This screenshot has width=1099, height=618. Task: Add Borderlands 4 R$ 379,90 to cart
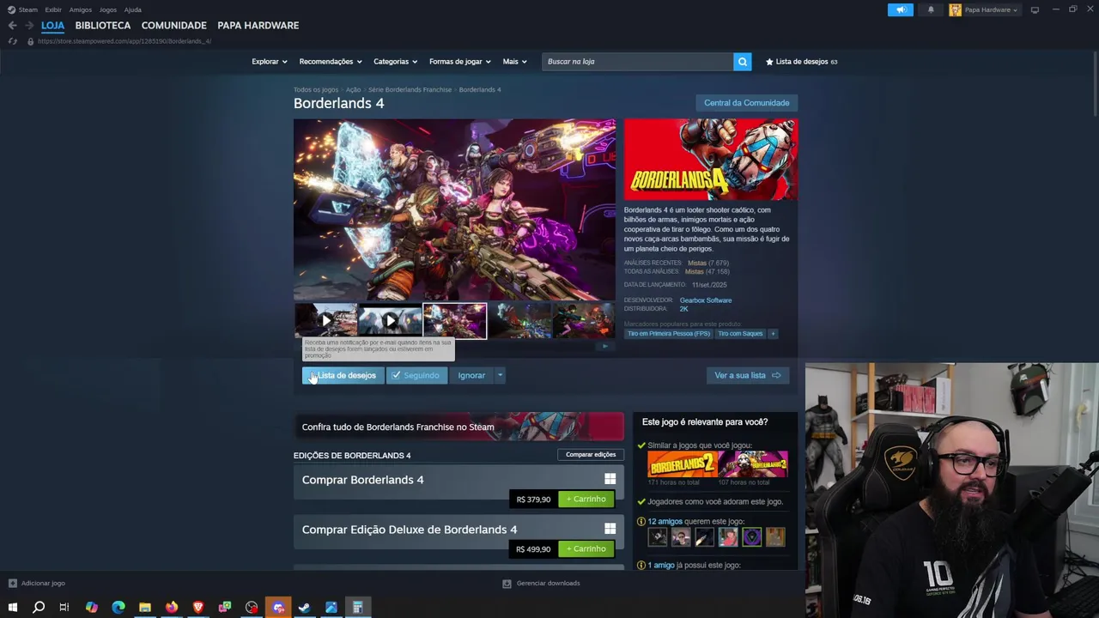(586, 499)
